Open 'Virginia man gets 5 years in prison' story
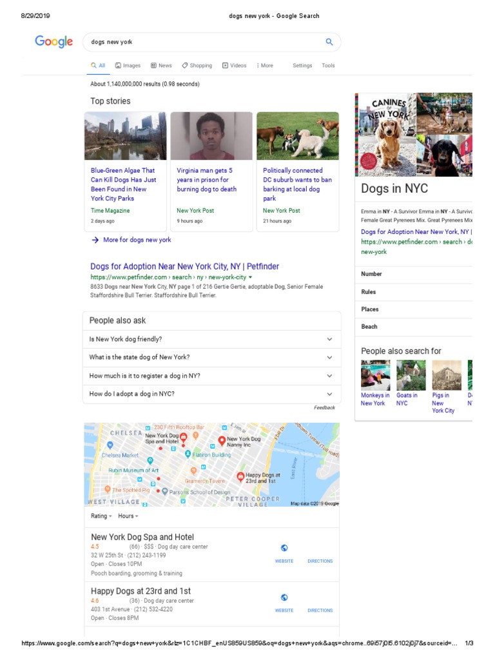 coord(207,180)
